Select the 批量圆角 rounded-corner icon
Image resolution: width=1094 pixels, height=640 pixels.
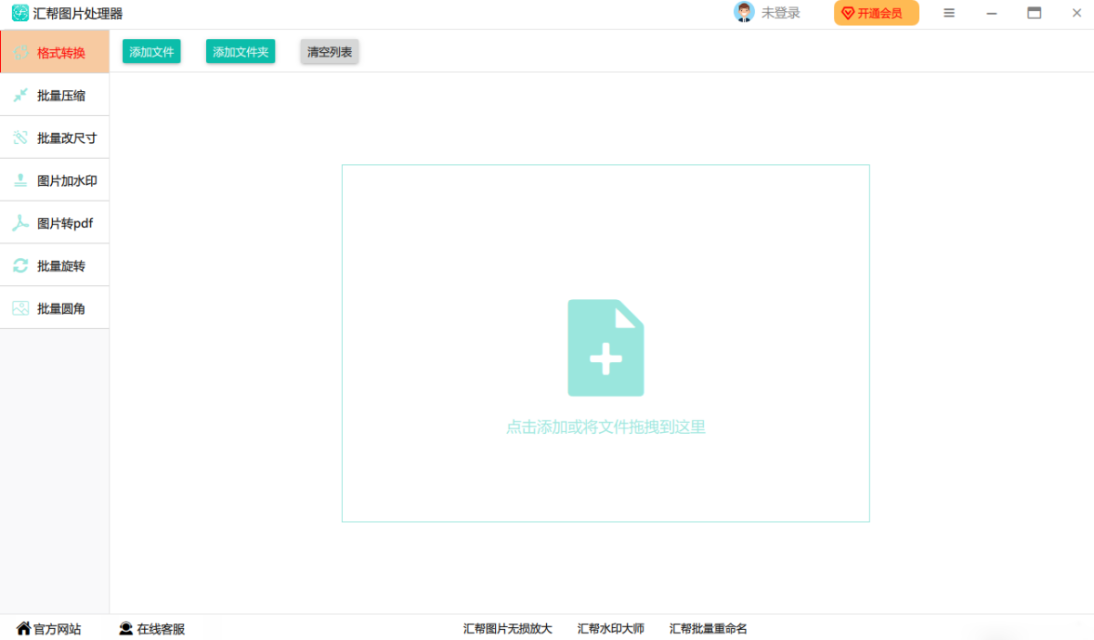click(21, 308)
